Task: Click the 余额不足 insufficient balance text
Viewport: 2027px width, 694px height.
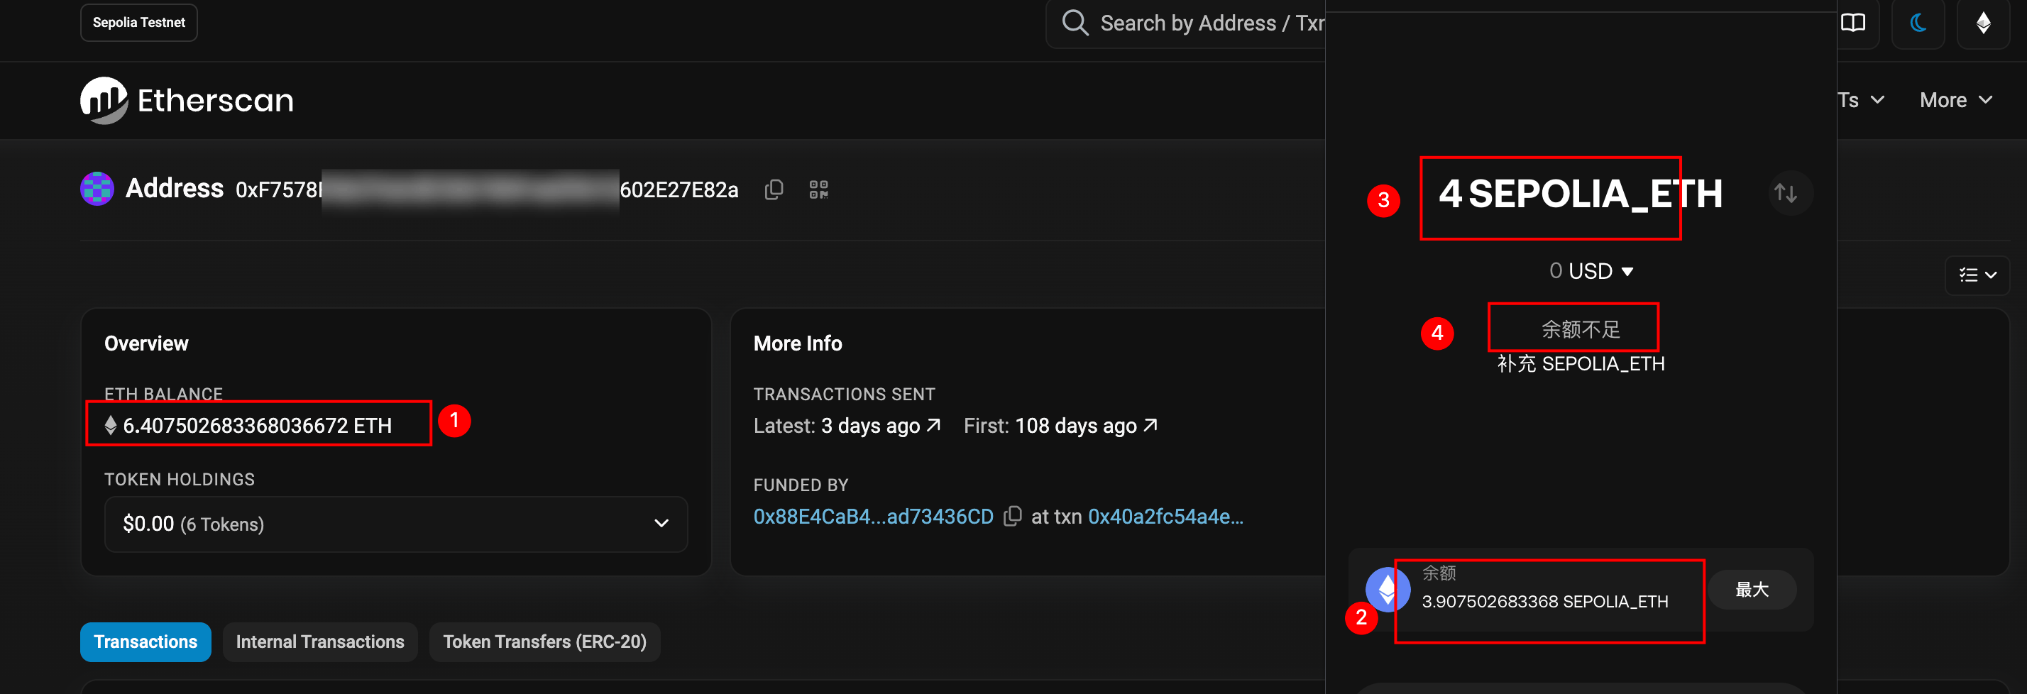Action: pos(1580,329)
